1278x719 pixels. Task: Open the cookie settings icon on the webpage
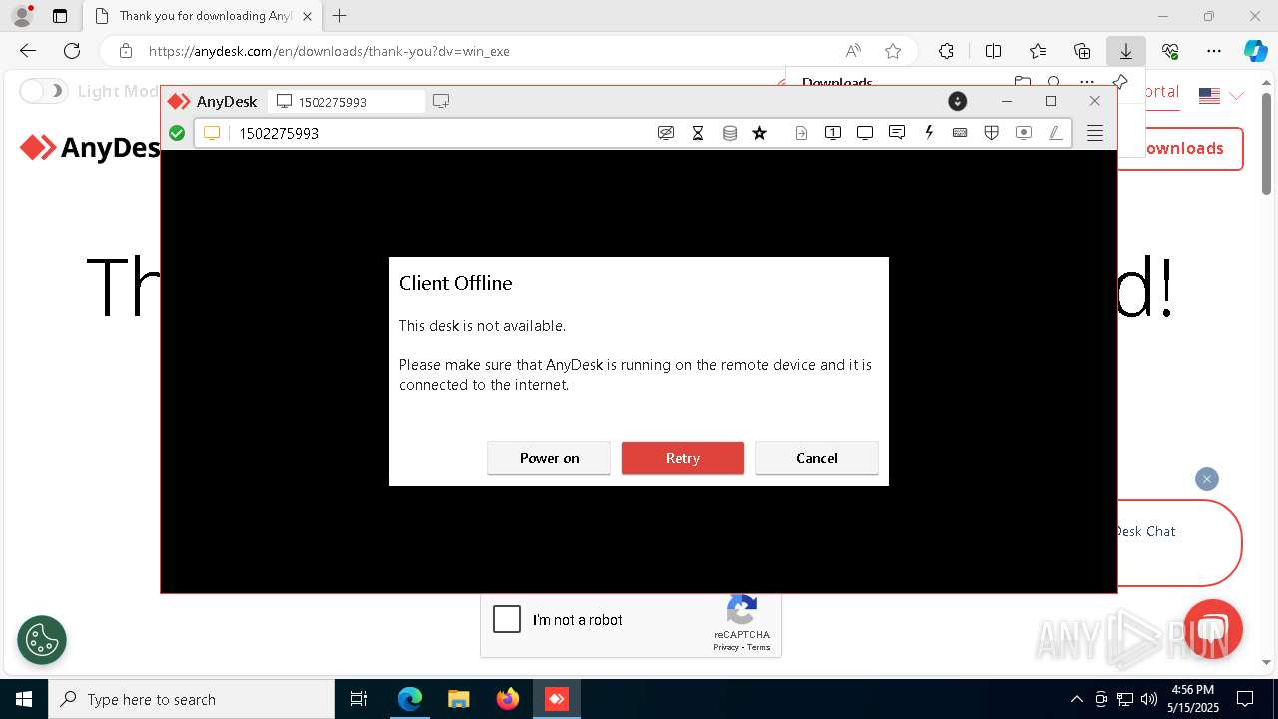[42, 640]
